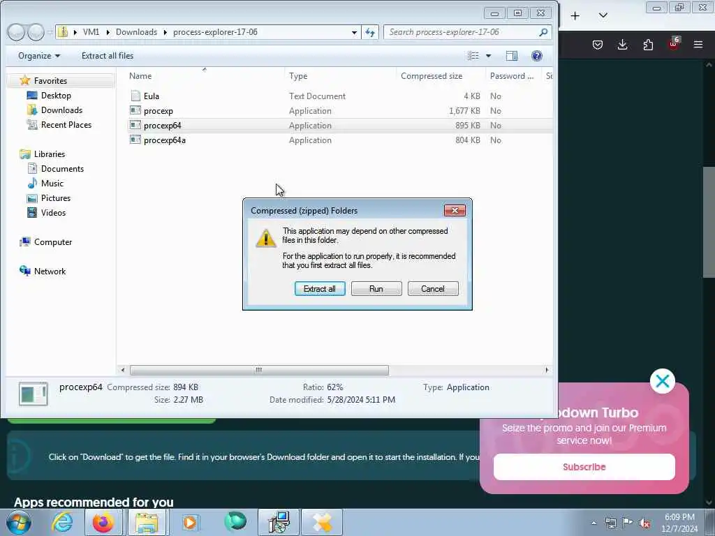Open the browser hamburger menu
This screenshot has height=536, width=715.
pyautogui.click(x=698, y=45)
